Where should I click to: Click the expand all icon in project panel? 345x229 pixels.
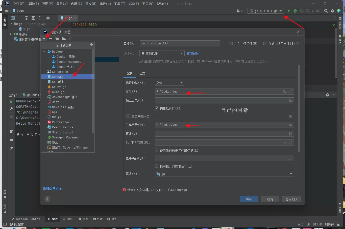pyautogui.click(x=33, y=18)
